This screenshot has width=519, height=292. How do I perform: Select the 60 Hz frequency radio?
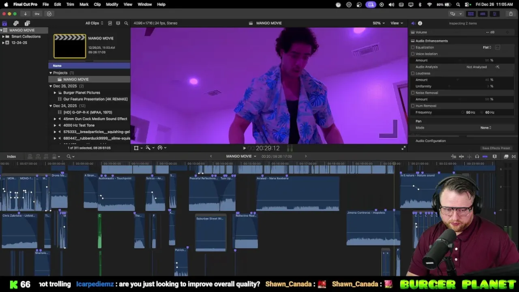pyautogui.click(x=482, y=112)
